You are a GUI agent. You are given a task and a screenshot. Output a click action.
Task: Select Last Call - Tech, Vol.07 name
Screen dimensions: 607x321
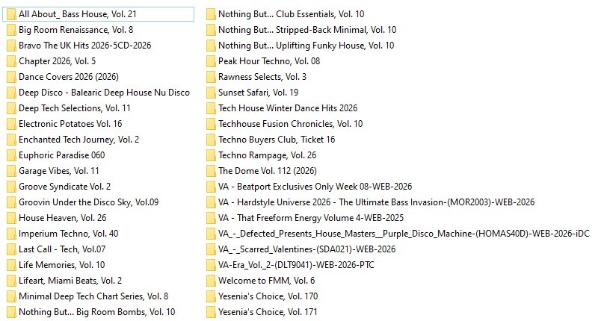(62, 249)
